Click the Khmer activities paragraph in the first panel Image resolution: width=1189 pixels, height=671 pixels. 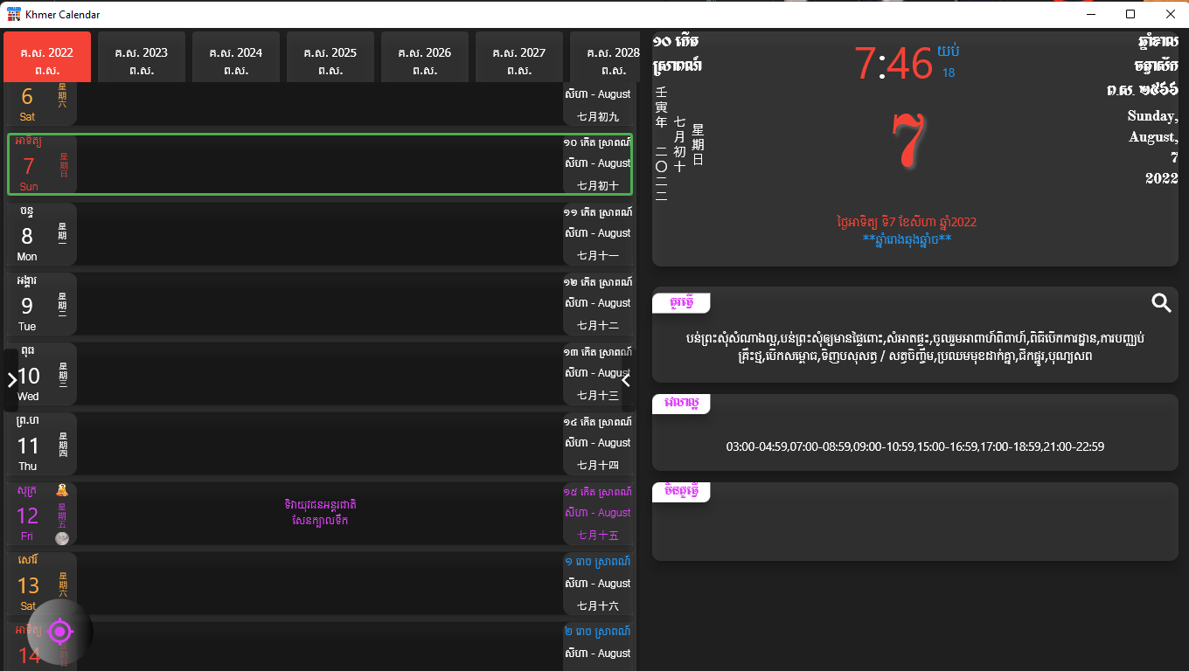point(915,347)
